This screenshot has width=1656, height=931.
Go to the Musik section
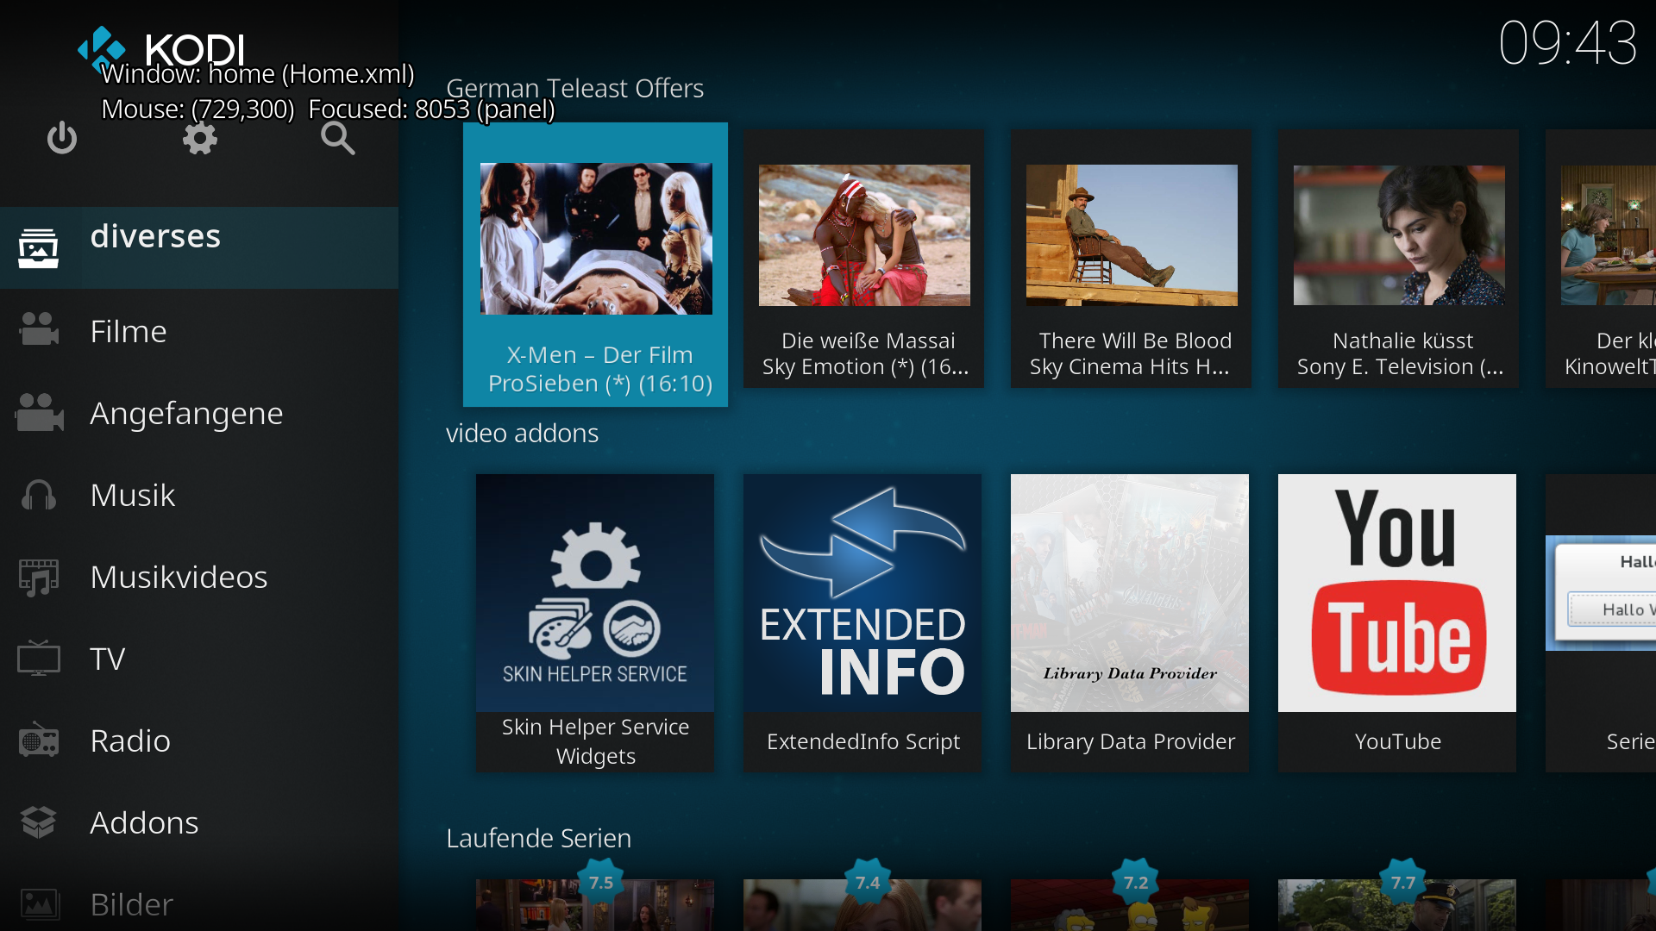pyautogui.click(x=199, y=495)
